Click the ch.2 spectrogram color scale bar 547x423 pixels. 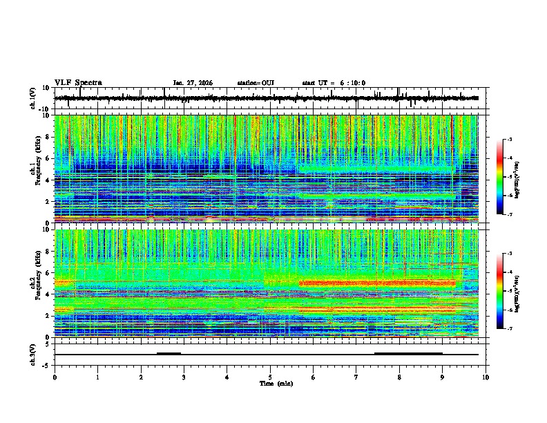pos(500,291)
